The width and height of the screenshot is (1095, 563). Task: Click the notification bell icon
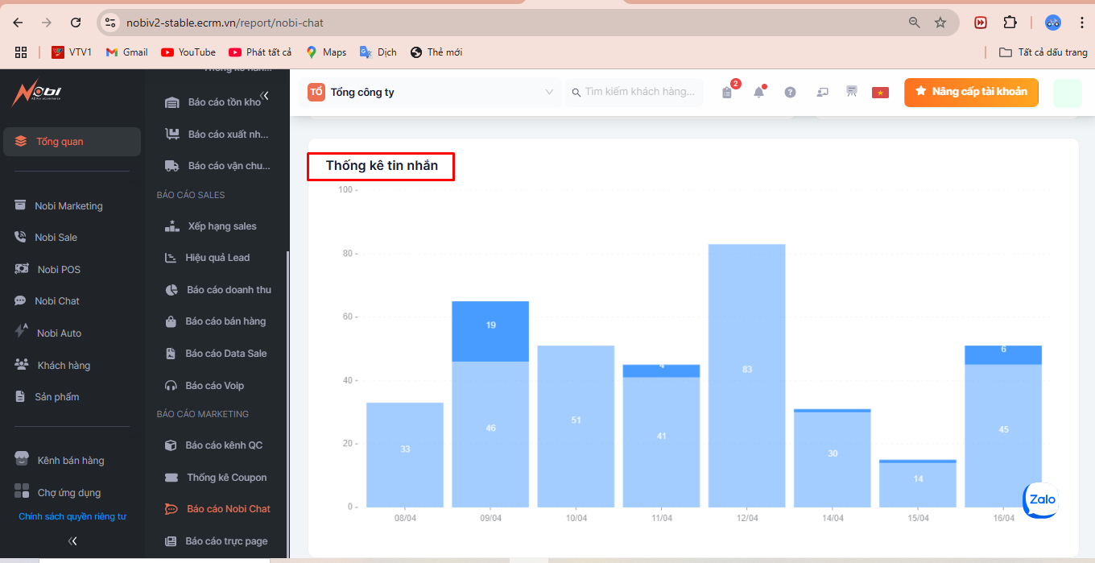[x=758, y=93]
